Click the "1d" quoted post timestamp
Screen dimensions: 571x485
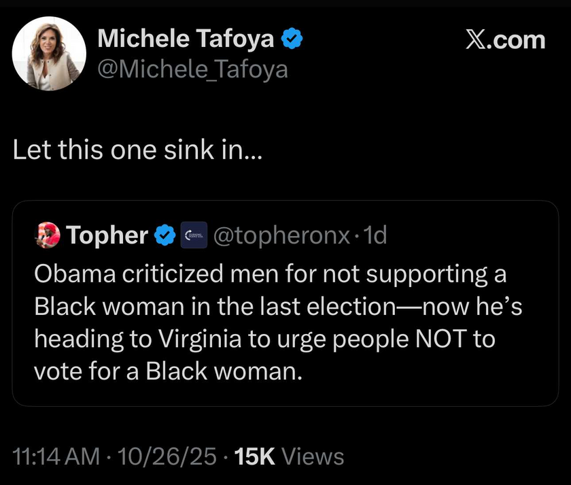(x=375, y=235)
